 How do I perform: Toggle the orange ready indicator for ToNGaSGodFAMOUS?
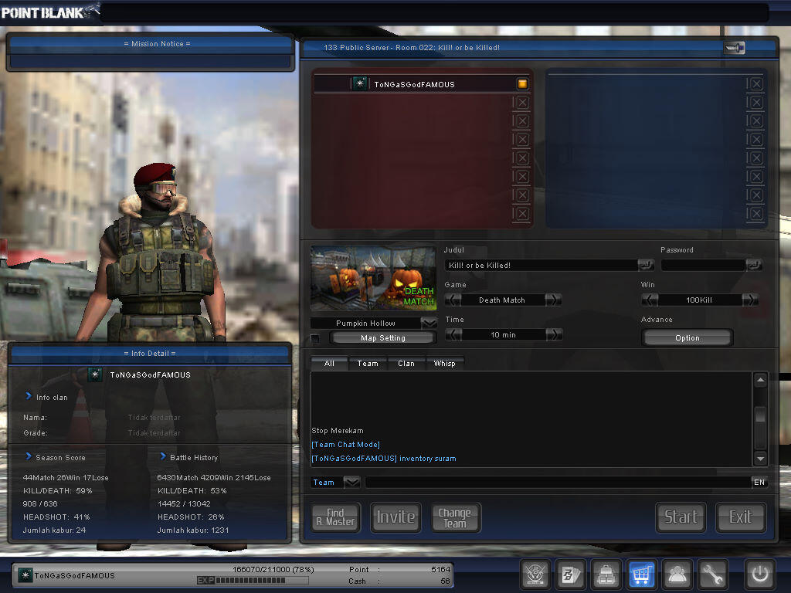coord(522,83)
